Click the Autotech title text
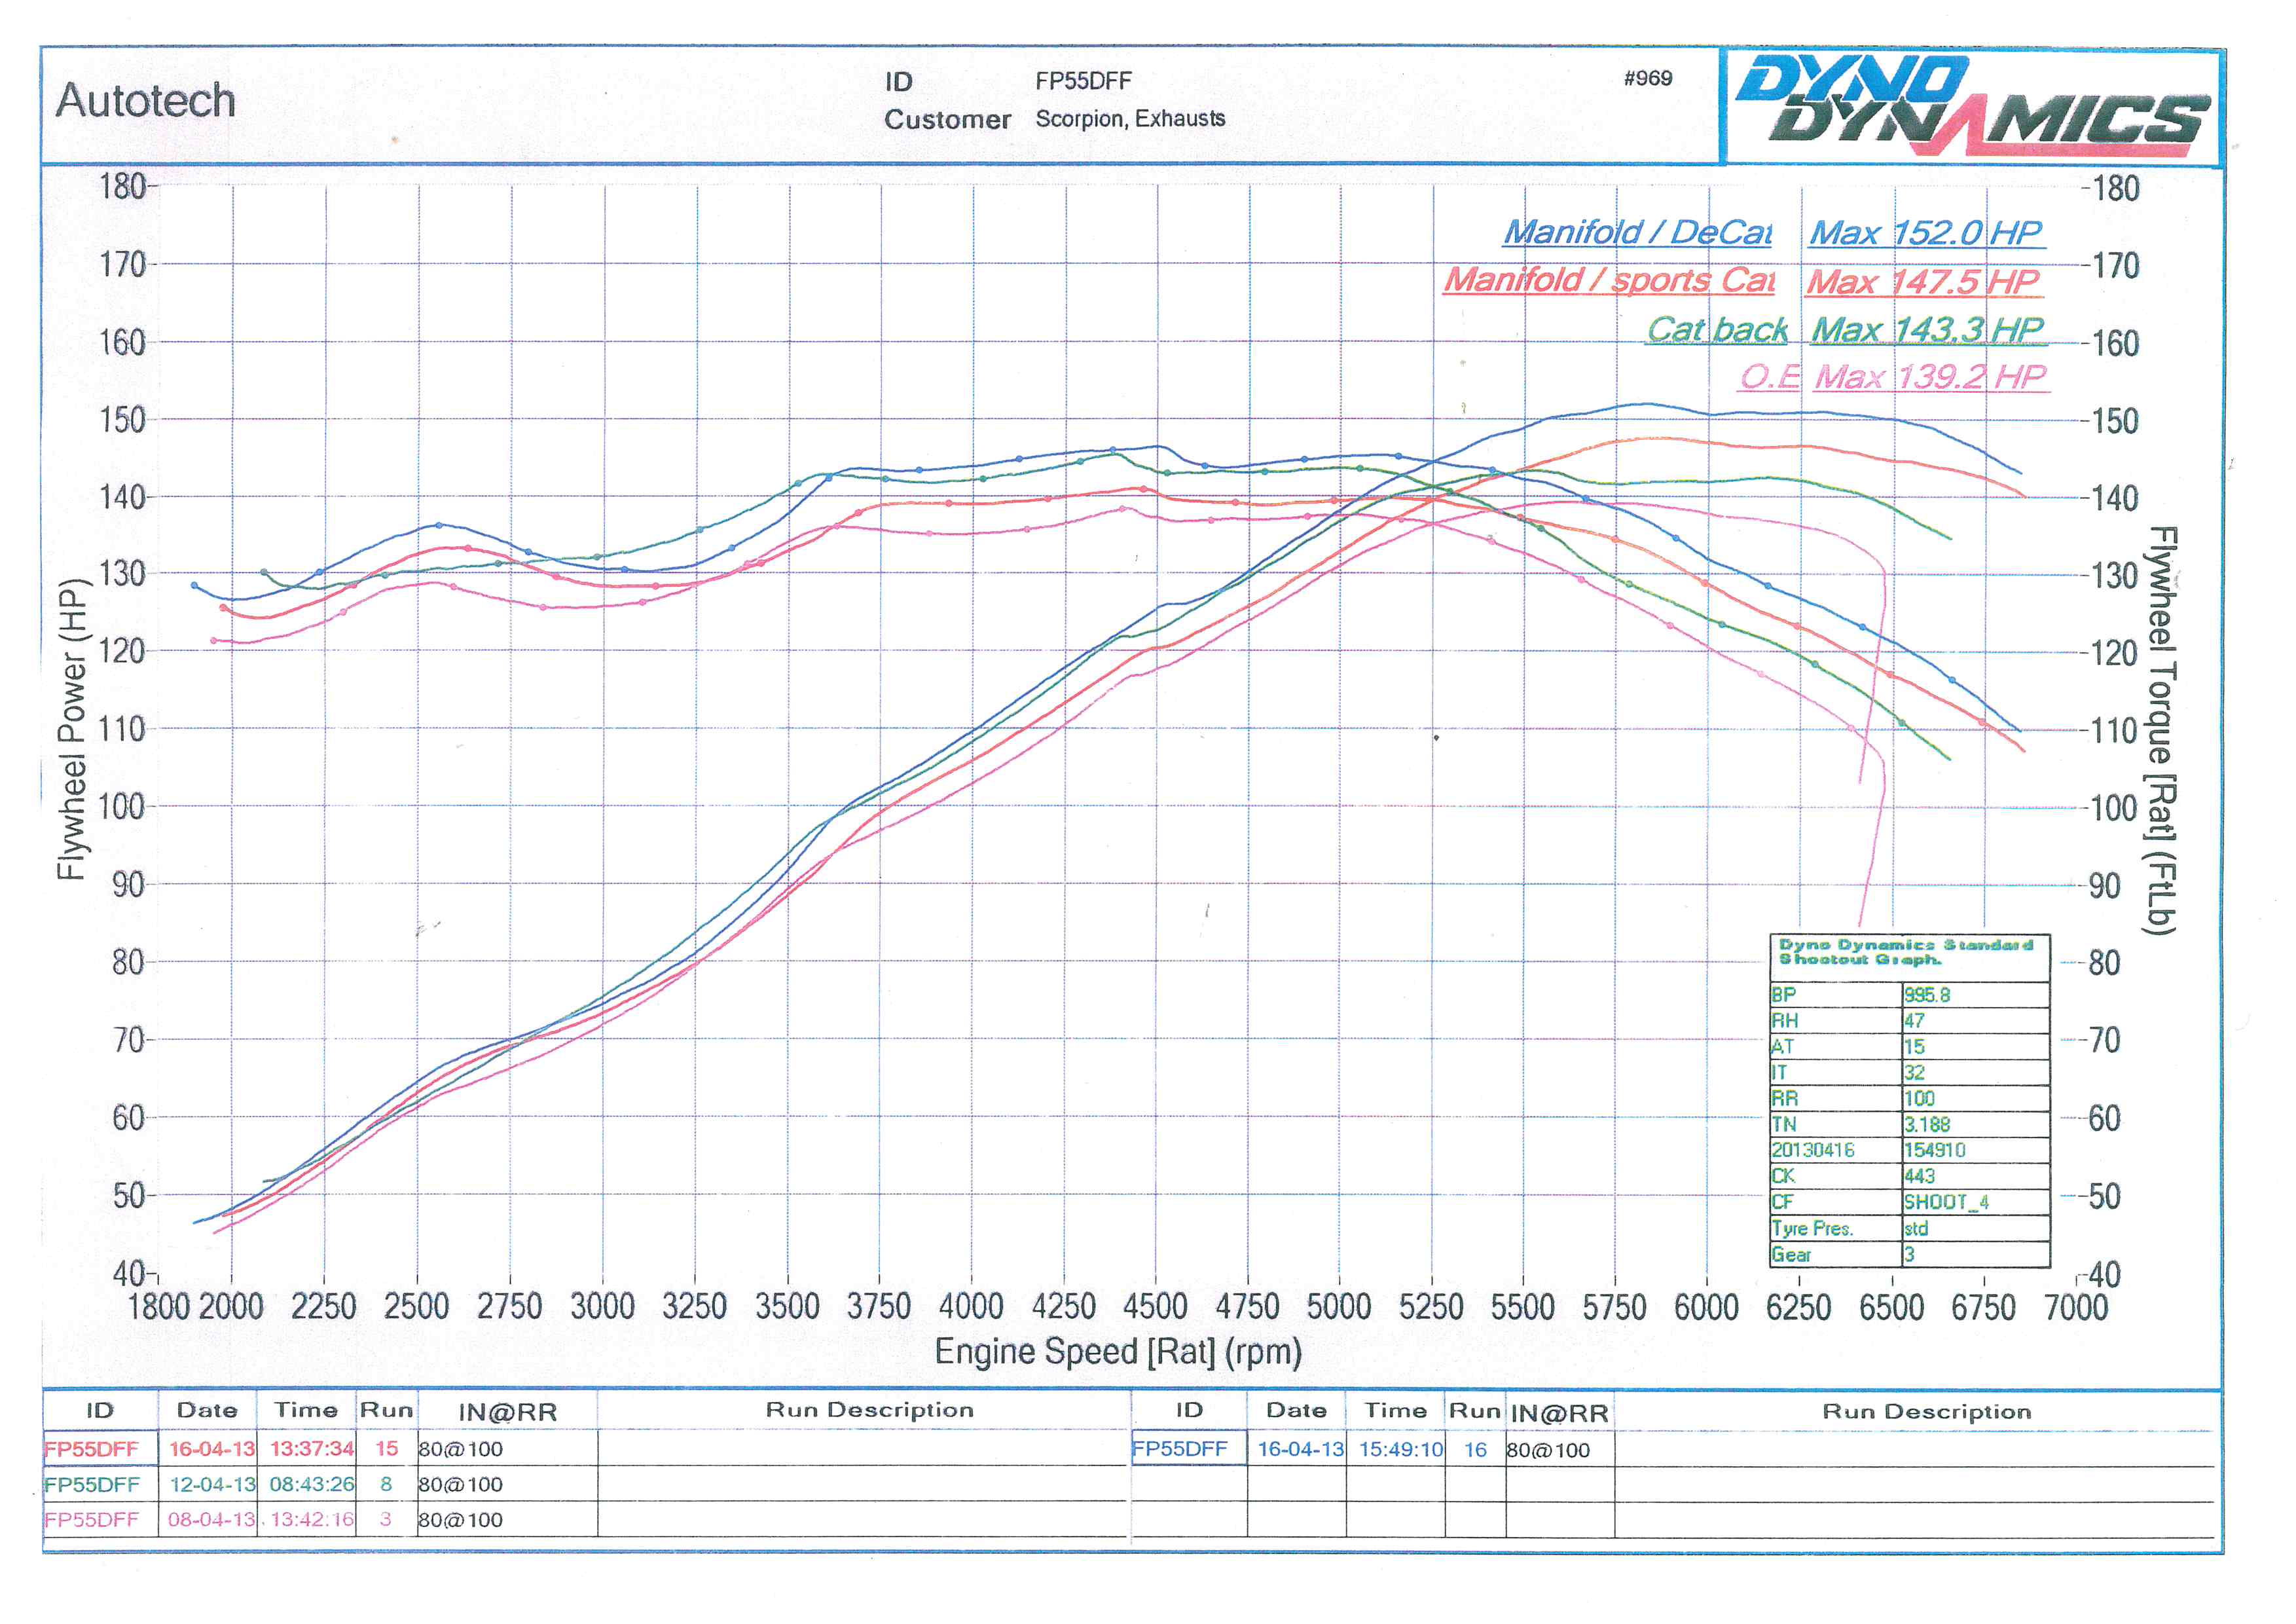Screen dimensions: 2296x1624 coord(146,101)
